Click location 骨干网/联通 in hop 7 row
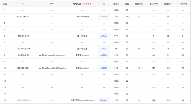 [x=82, y=49]
